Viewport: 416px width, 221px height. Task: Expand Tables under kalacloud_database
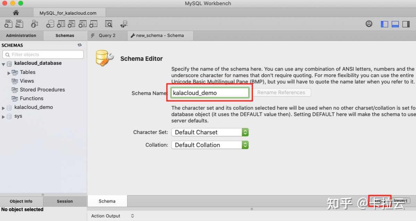(x=9, y=72)
